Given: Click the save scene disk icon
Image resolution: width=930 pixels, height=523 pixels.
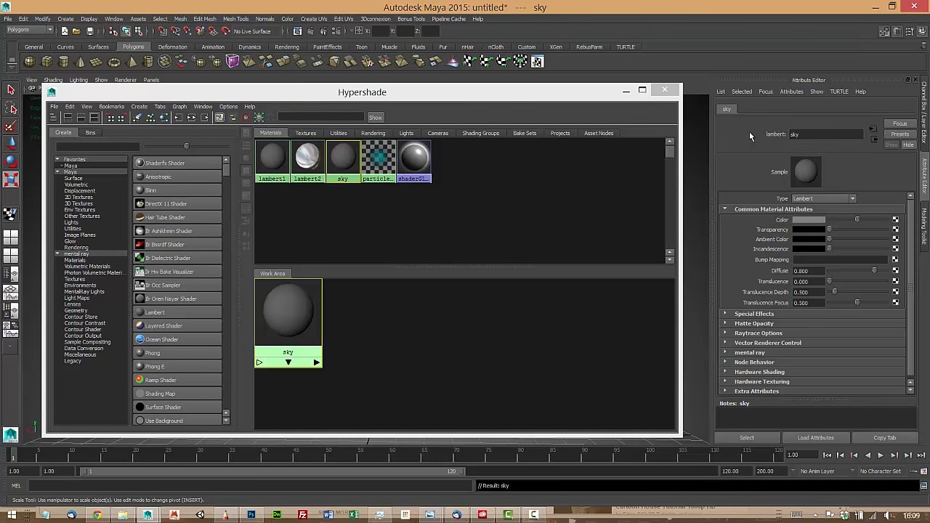Looking at the screenshot, I should [89, 31].
